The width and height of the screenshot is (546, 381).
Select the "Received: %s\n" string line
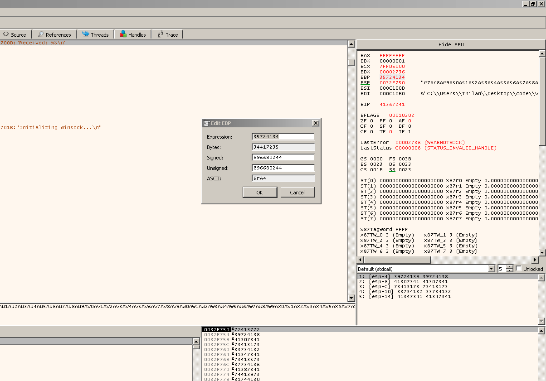click(34, 43)
